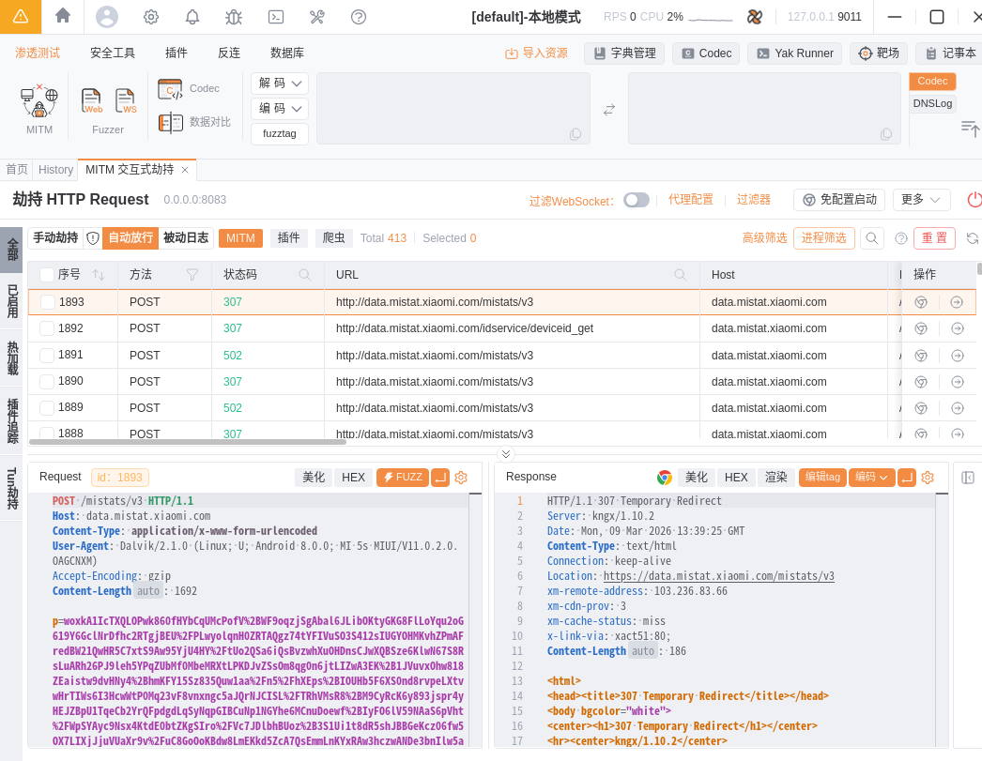Screen dimensions: 982x761
Task: Click the 免配置启动 button
Action: [x=839, y=200]
